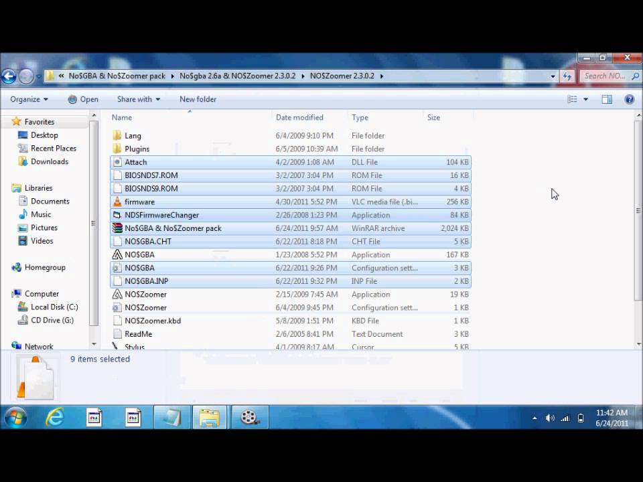Refresh the folder view
643x482 pixels.
(x=567, y=76)
